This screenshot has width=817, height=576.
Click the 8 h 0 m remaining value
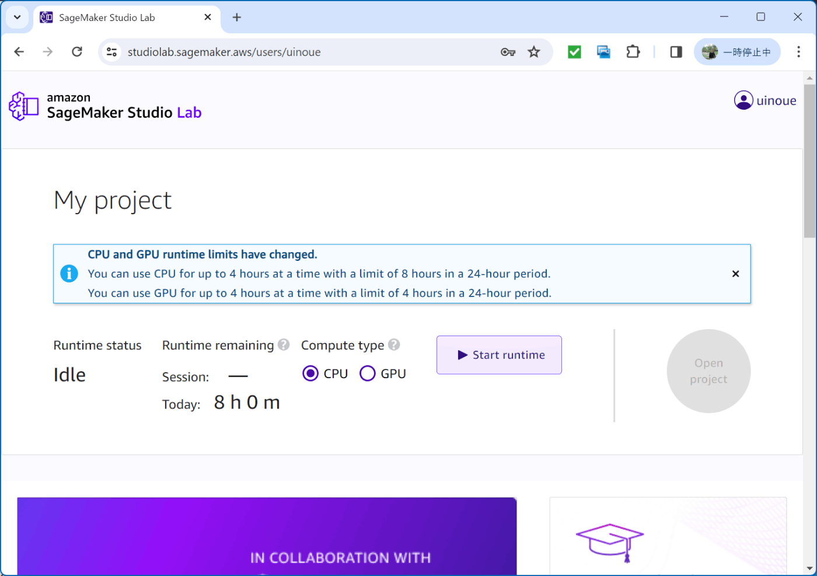coord(247,402)
